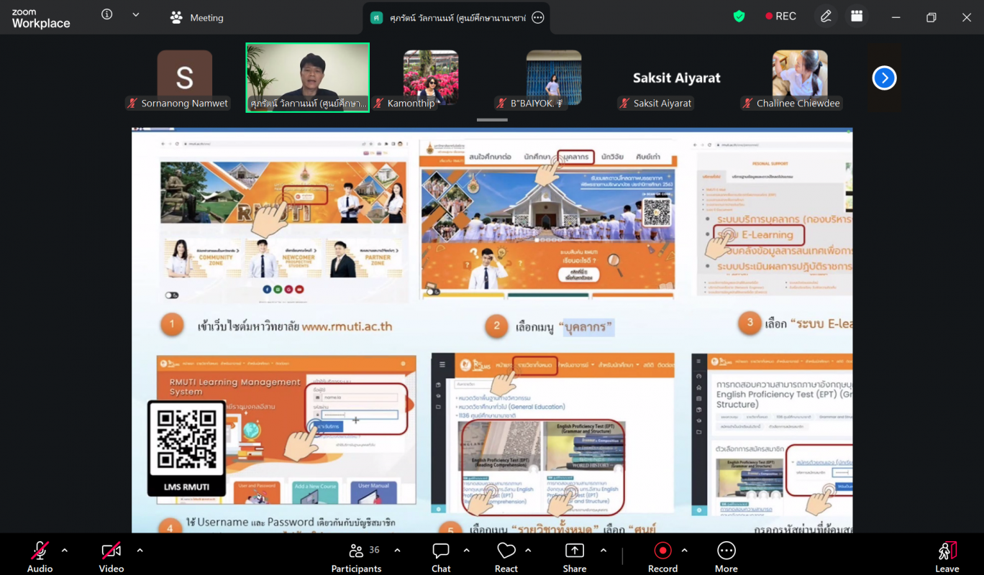
Task: Leave the meeting
Action: click(x=947, y=556)
